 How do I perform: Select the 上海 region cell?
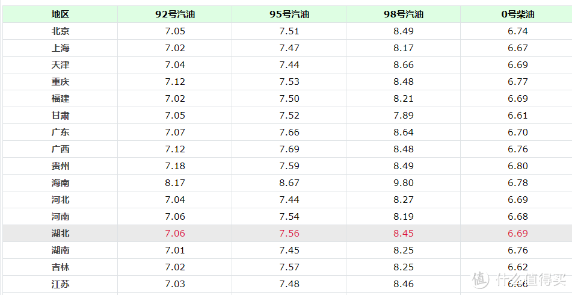coord(60,48)
